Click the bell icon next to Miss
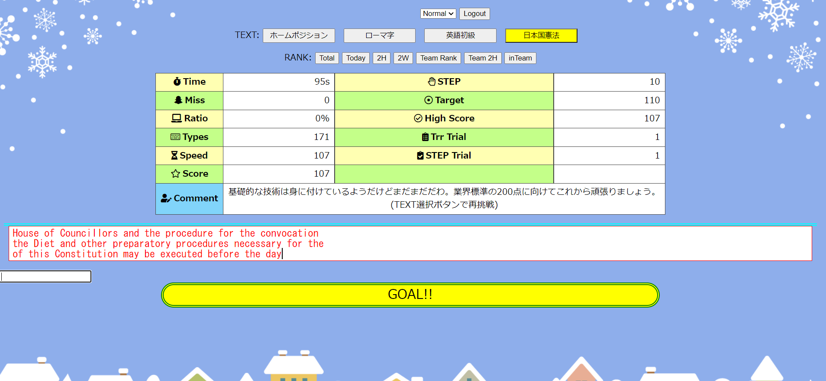Image resolution: width=826 pixels, height=381 pixels. [178, 100]
